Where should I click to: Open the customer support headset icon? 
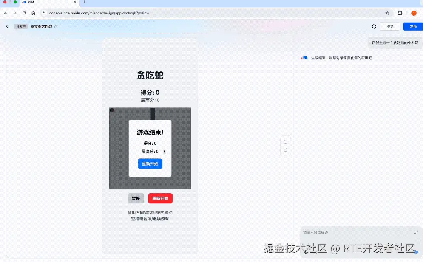pyautogui.click(x=374, y=26)
